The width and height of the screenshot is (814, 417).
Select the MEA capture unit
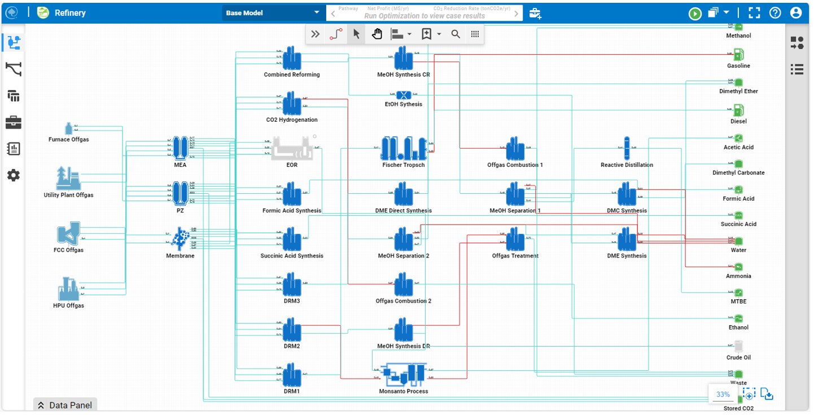click(180, 149)
